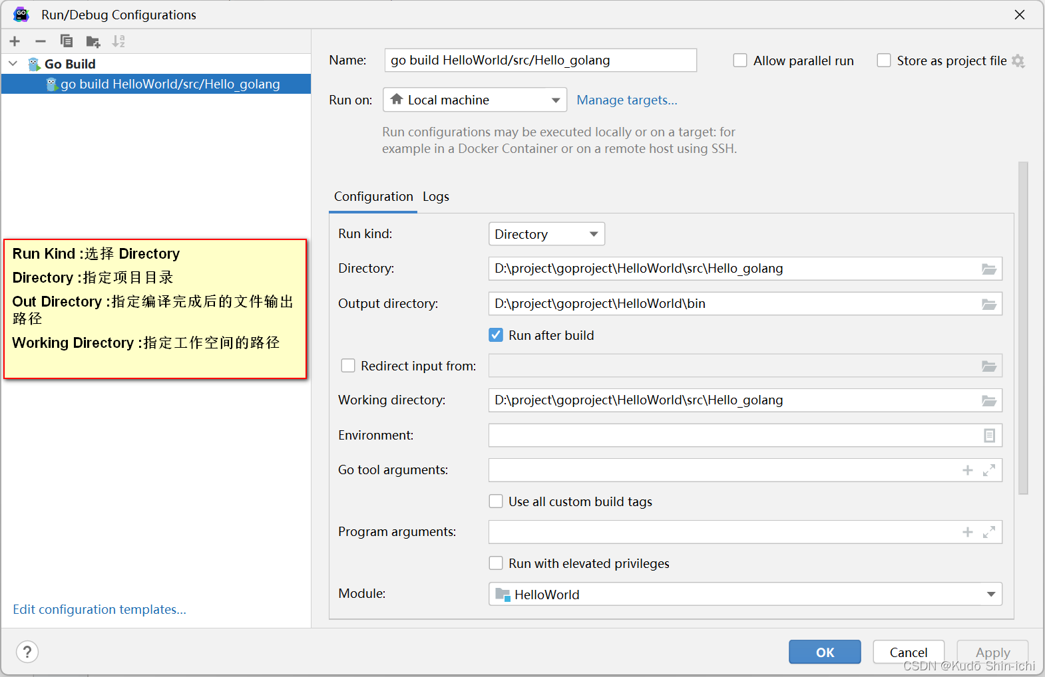Open the Run on Local machine dropdown
The width and height of the screenshot is (1045, 677).
475,100
